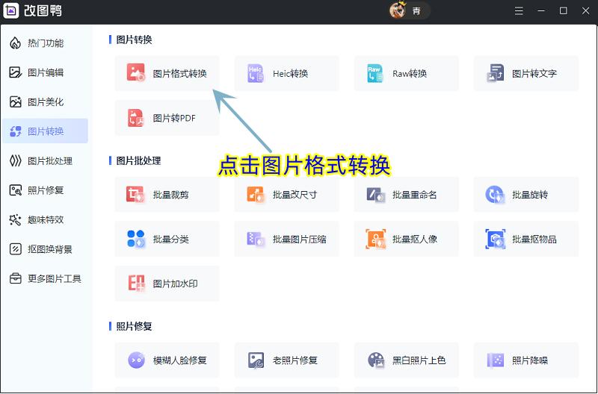Click the 黑白照片上色 palette icon
This screenshot has height=394, width=598.
(x=376, y=360)
